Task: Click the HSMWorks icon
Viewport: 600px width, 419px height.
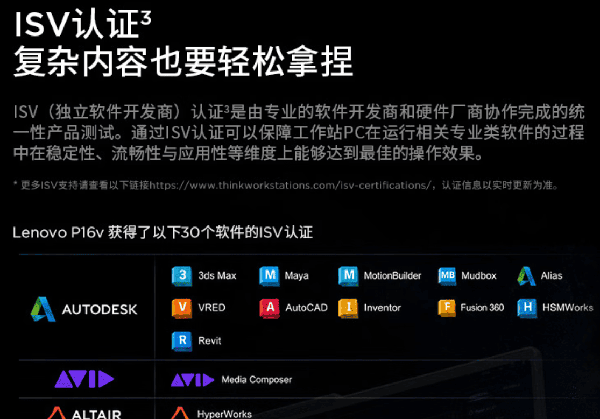Action: coord(527,308)
